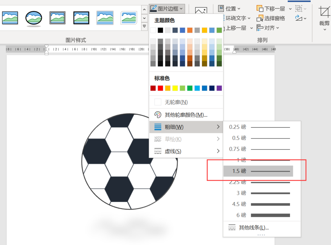
Task: Select 无轮廓(N) no outline option
Action: tap(186, 102)
